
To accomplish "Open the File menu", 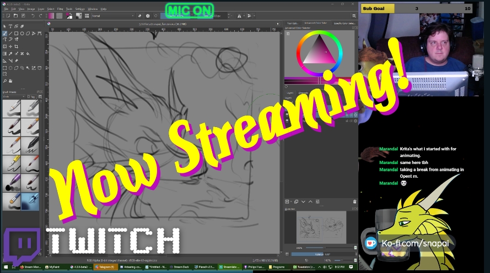I will tap(6, 9).
